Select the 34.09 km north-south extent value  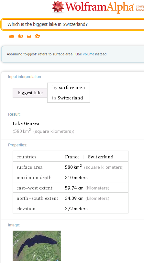coord(74,199)
